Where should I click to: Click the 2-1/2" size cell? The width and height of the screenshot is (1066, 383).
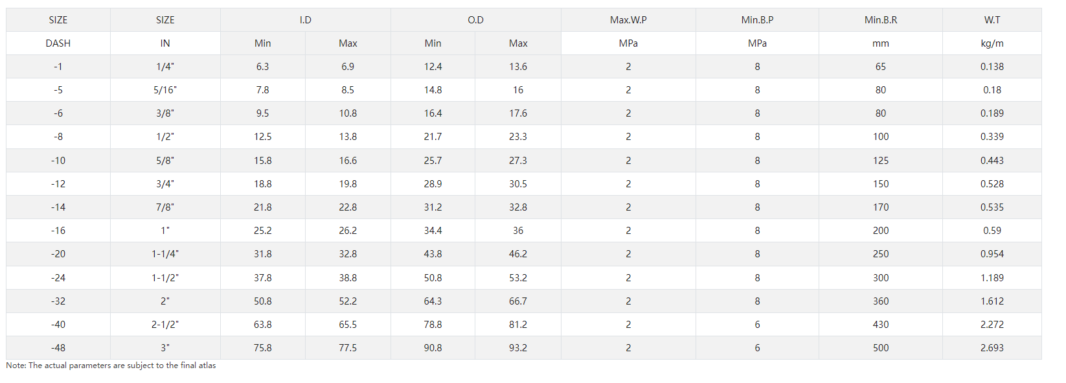(x=165, y=325)
